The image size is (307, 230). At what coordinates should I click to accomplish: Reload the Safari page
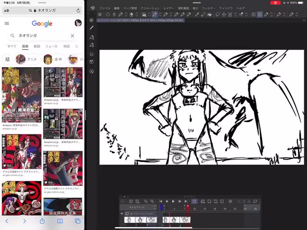[x=78, y=10]
